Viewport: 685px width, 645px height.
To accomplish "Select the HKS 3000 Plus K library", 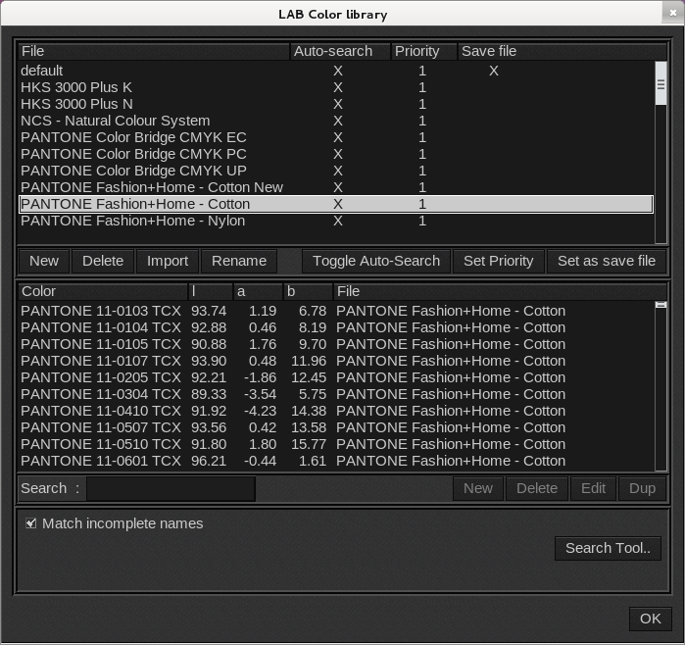I will coord(76,87).
